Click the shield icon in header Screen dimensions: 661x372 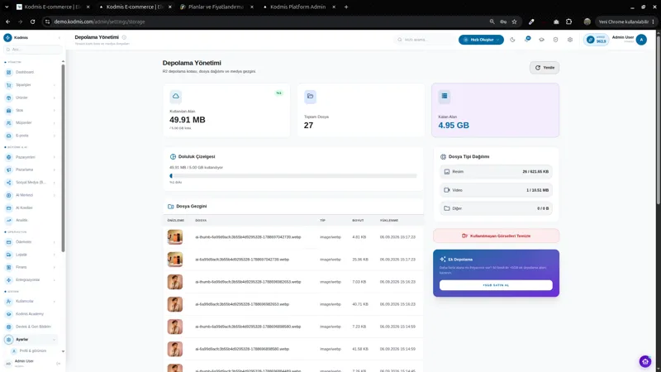(555, 40)
